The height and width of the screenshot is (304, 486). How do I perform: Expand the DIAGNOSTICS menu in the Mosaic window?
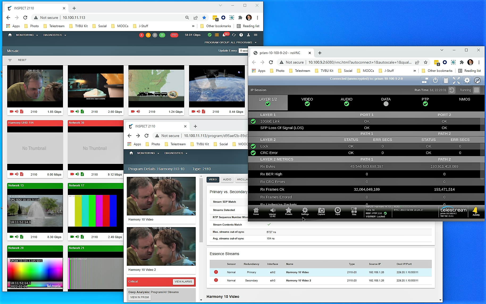tap(55, 35)
